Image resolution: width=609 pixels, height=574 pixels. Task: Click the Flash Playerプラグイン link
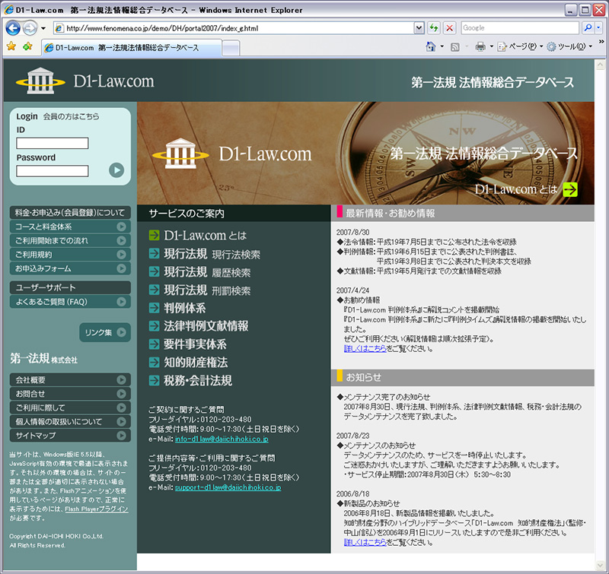pyautogui.click(x=97, y=509)
